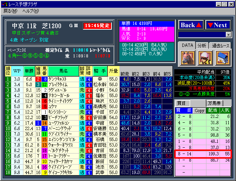Click detail icon for ダンツキャスト row
This screenshot has height=181, width=236.
click(89, 79)
